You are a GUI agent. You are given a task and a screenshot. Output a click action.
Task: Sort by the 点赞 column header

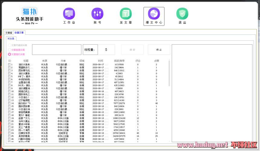pos(156,61)
